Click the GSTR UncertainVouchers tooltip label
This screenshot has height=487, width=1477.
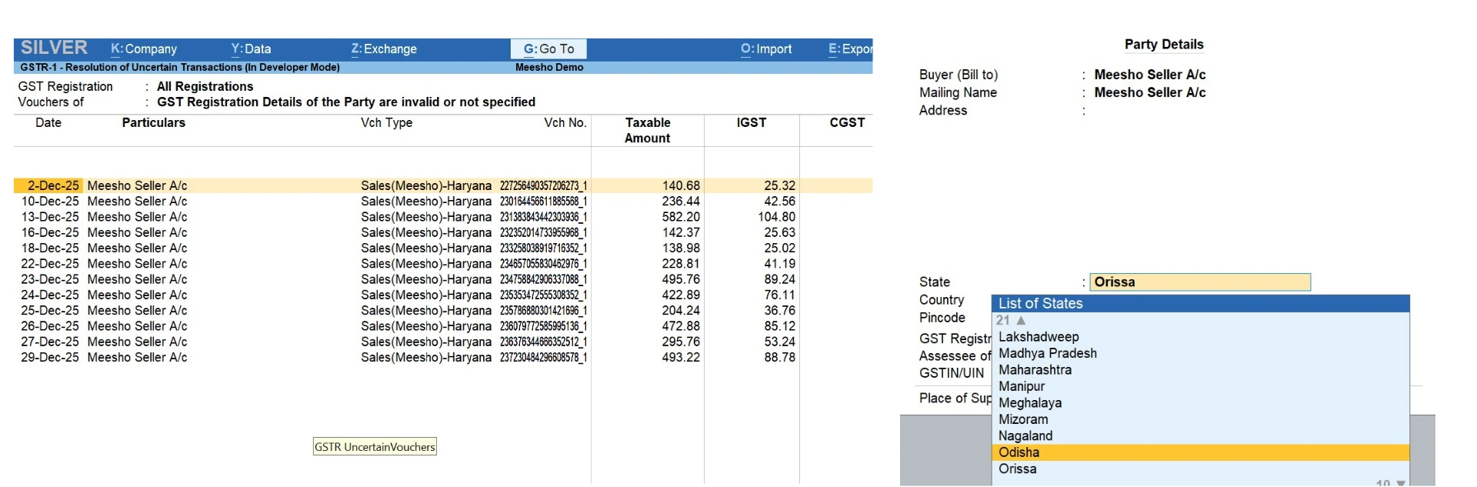pyautogui.click(x=375, y=447)
